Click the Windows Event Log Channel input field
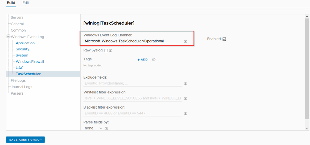The image size is (310, 145). (133, 41)
